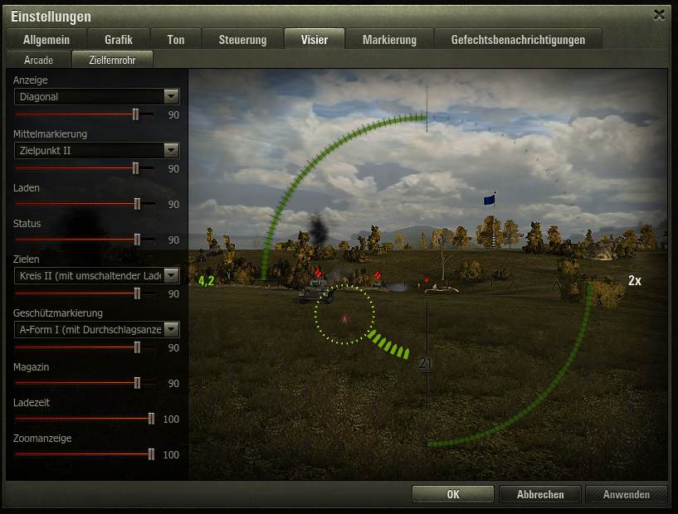This screenshot has width=678, height=514.
Task: Click the Zielen dropdown arrow button
Action: [x=172, y=275]
